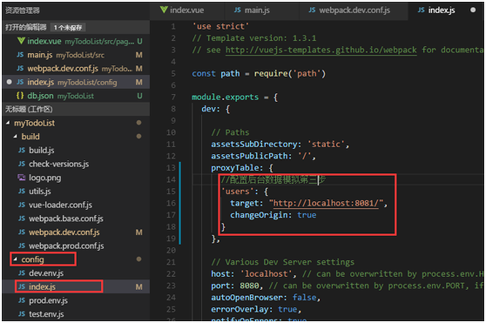This screenshot has width=486, height=323.
Task: Click 'module.exports' on line 7
Action: (x=225, y=97)
